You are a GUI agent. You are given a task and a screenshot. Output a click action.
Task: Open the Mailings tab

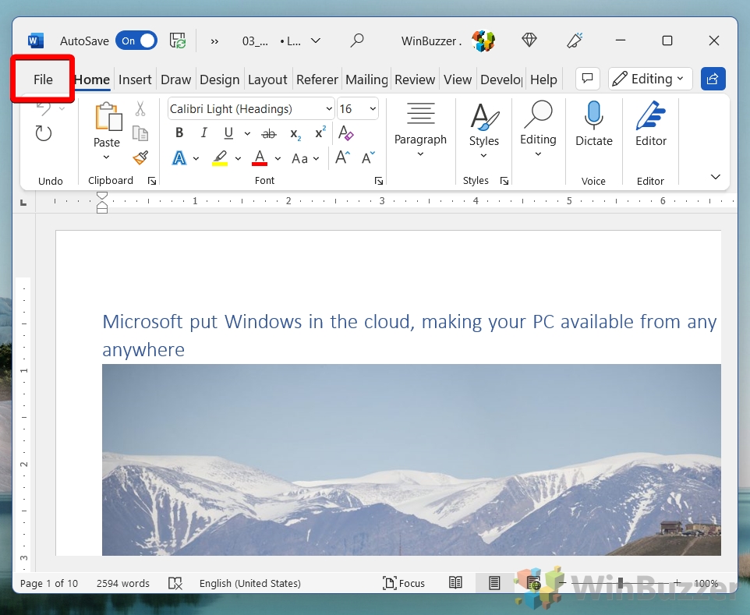click(367, 80)
